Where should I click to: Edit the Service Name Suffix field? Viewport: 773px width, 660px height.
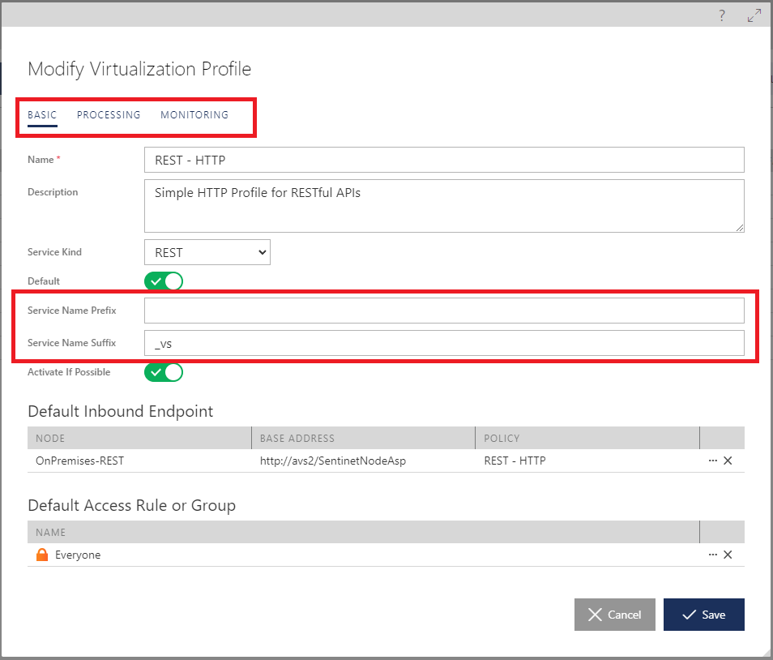pos(444,343)
